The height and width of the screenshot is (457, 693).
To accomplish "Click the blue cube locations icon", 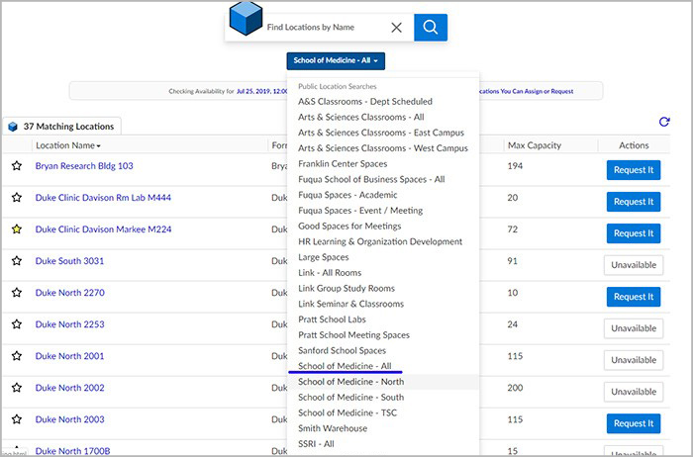I will [x=246, y=18].
